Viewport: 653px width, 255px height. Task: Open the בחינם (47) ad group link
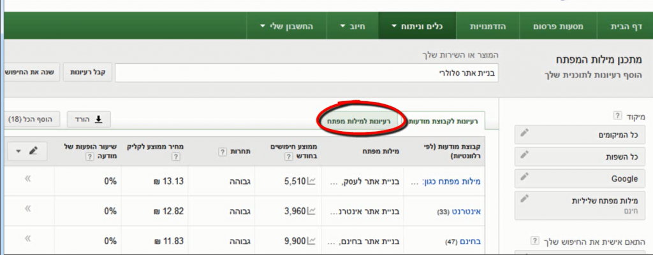coord(470,241)
